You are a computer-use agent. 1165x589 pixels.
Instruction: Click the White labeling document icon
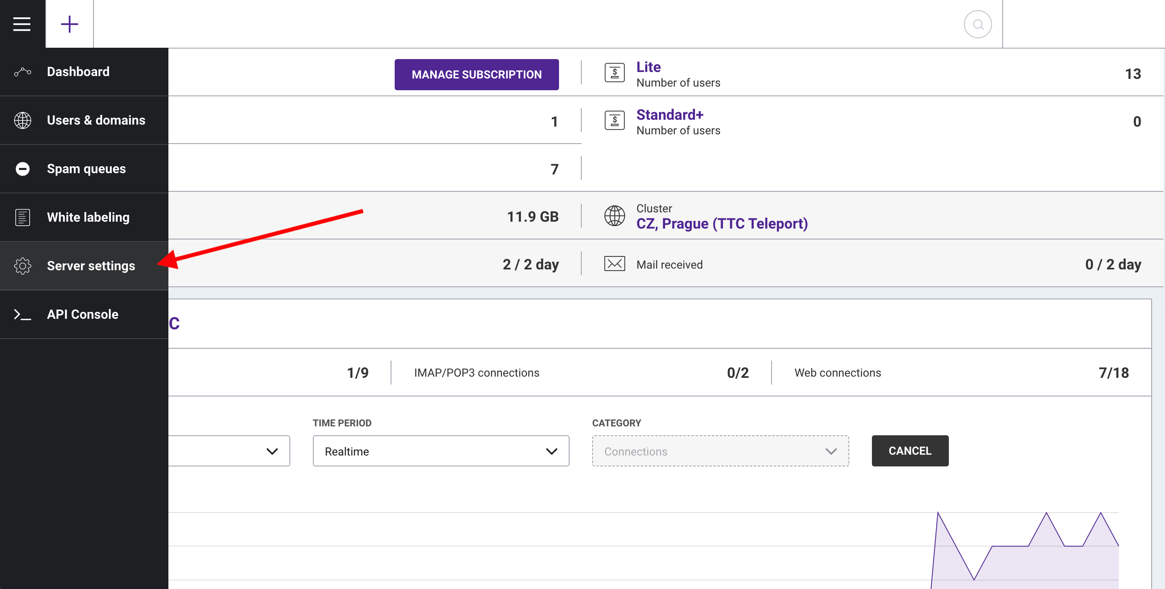point(23,217)
